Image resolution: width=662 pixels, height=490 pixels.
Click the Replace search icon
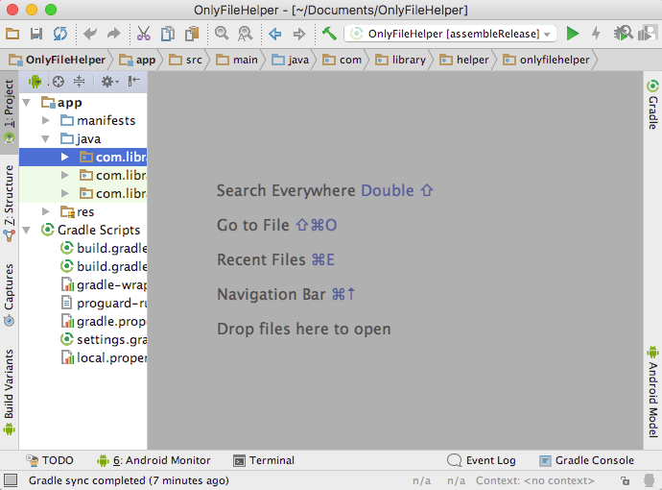(x=246, y=34)
